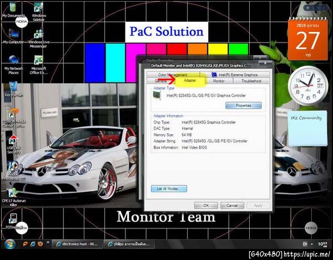Switch to philips Internet Explorer taskbar window
Image resolution: width=333 pixels, height=260 pixels.
point(129,244)
